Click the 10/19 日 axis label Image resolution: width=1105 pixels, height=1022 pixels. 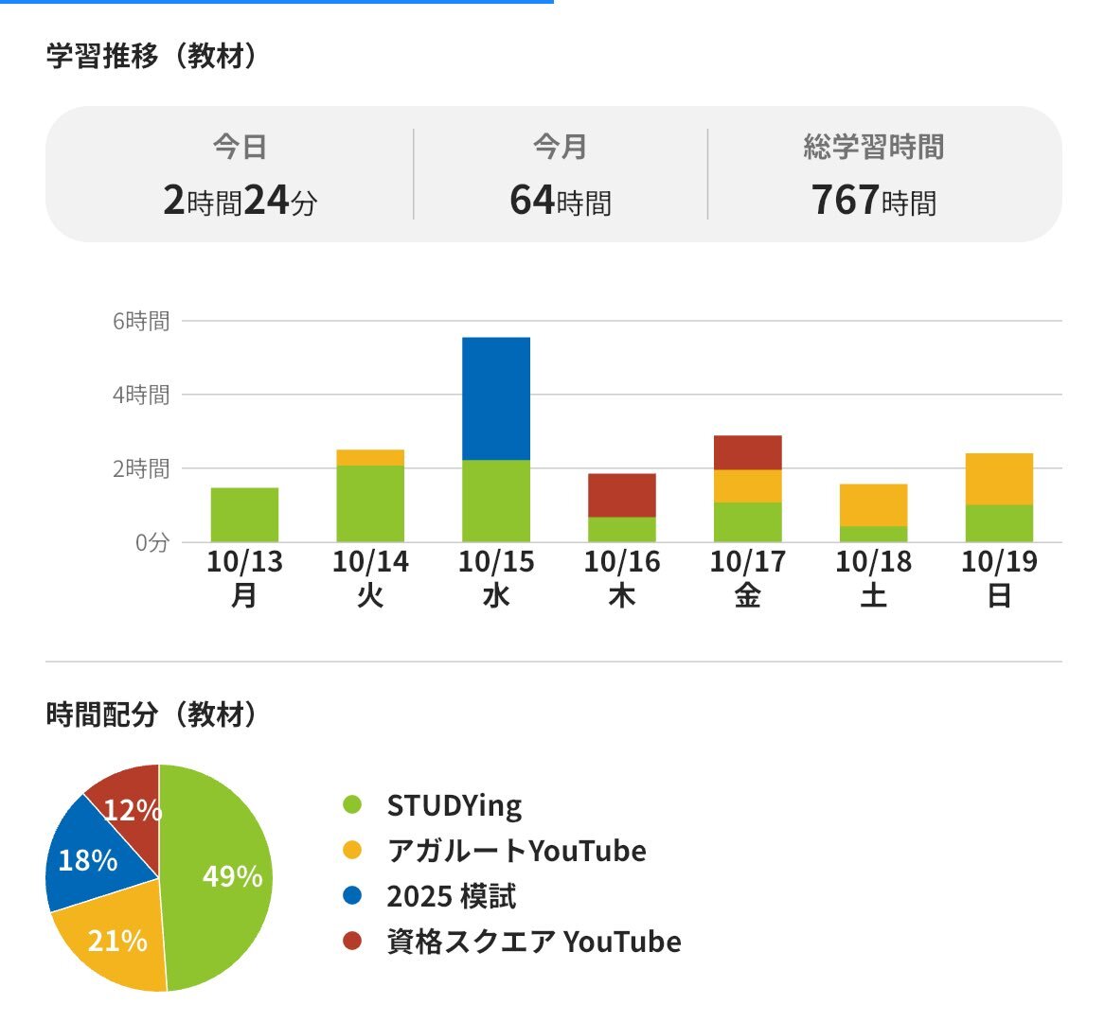[x=999, y=577]
